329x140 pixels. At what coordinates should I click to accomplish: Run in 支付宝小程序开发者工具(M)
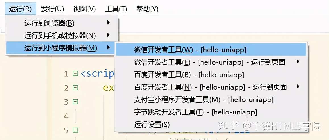pos(211,99)
